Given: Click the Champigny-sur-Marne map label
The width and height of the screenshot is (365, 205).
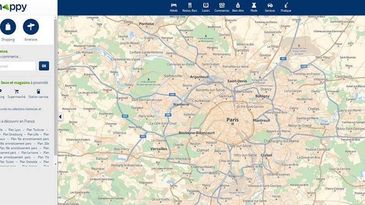Looking at the screenshot, I should pos(281,141).
